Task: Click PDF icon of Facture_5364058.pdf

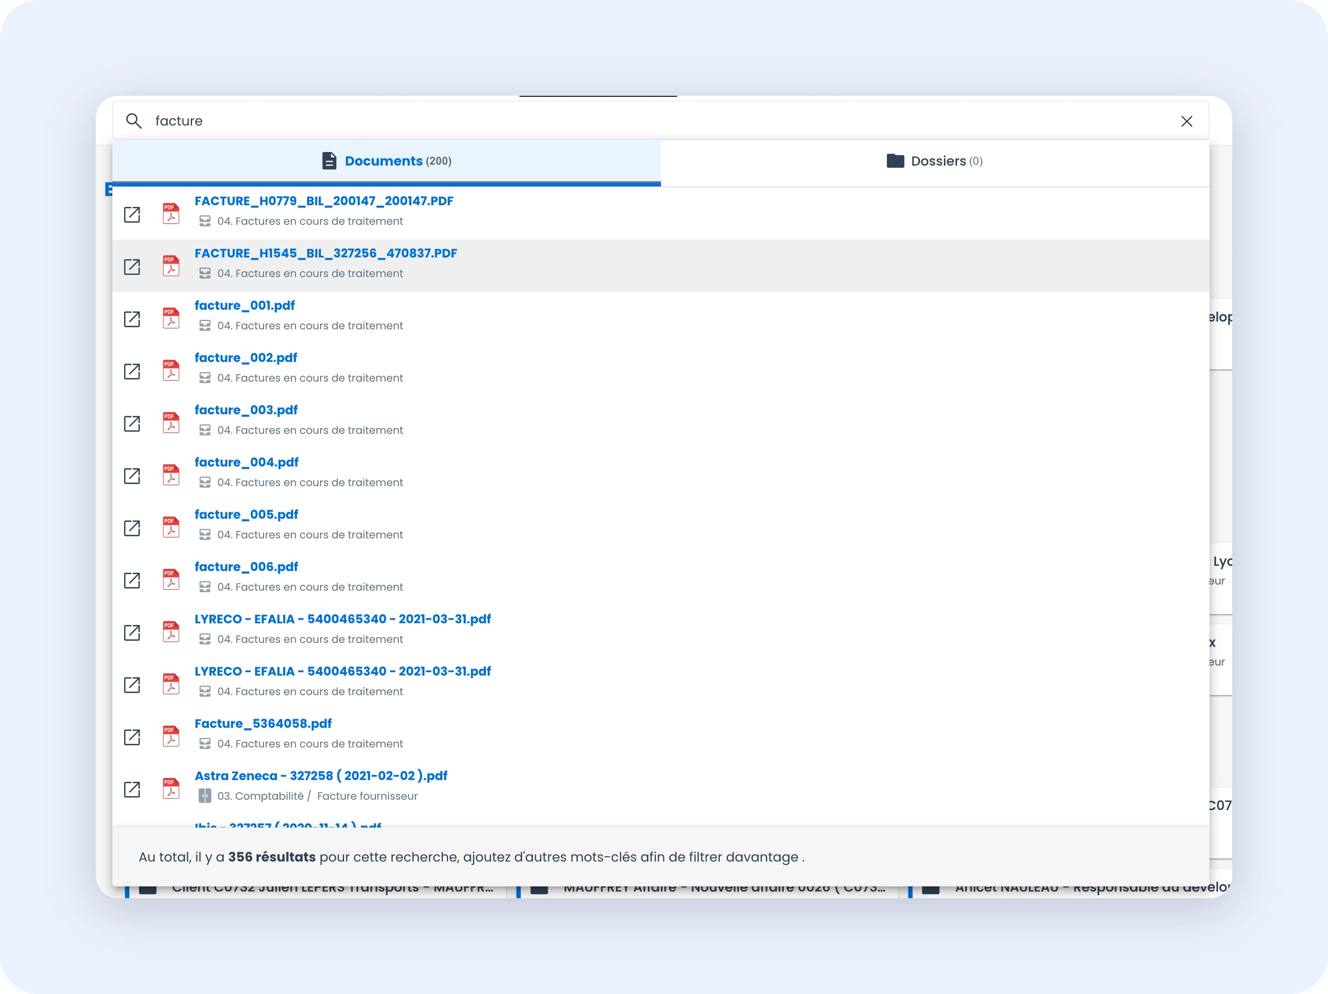Action: [171, 736]
